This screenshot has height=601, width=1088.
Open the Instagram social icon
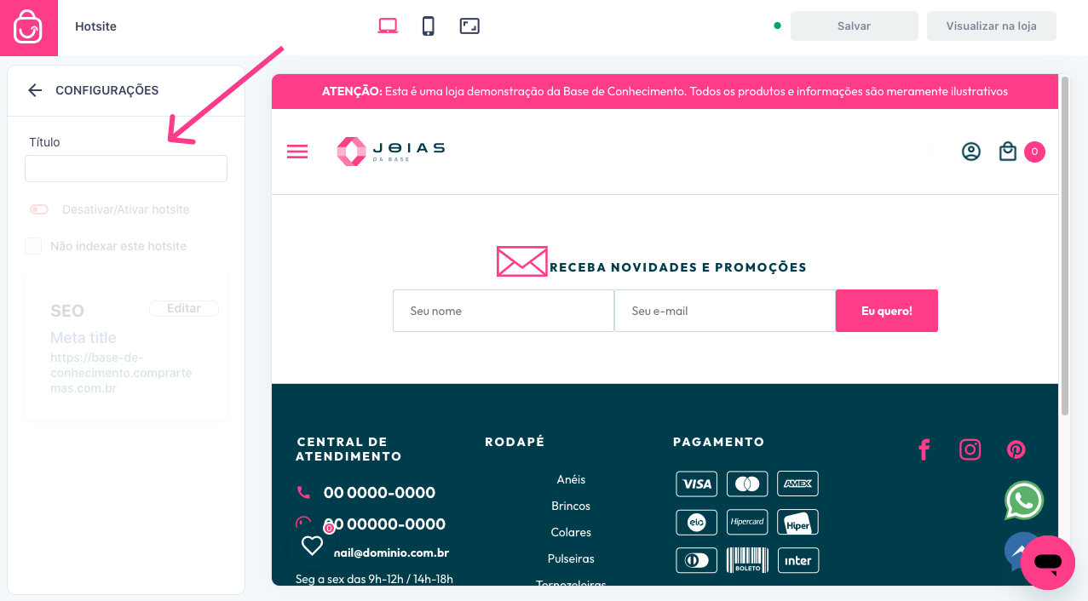click(970, 449)
